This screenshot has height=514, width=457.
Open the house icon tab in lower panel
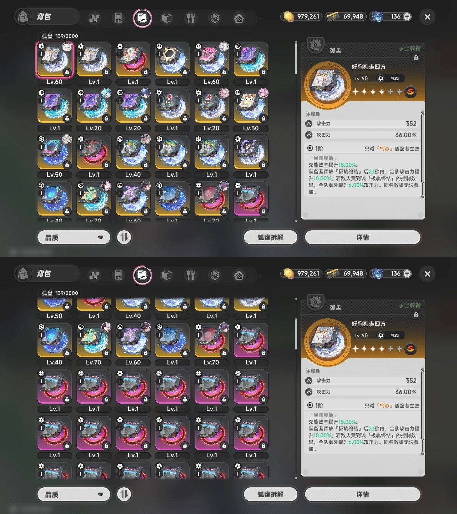239,275
